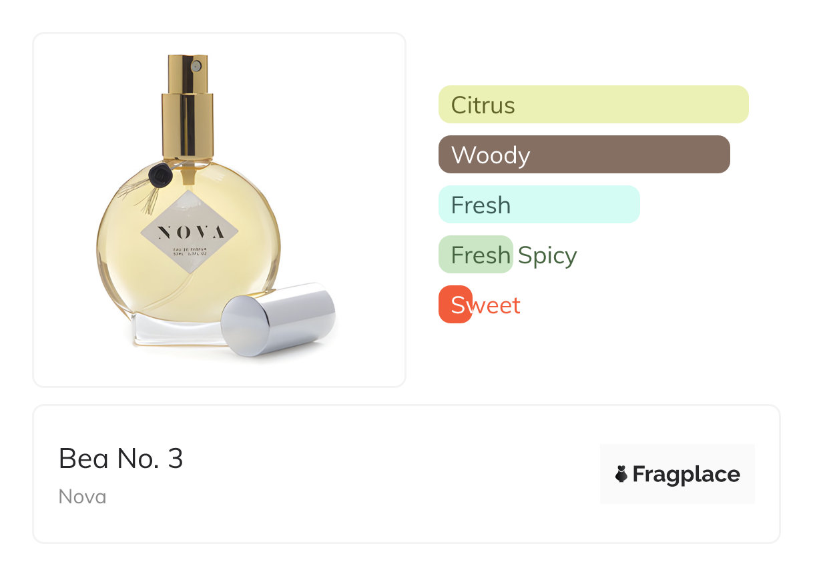Click the orange Sweet accord bar
Viewport: 813px width, 576px height.
(455, 305)
